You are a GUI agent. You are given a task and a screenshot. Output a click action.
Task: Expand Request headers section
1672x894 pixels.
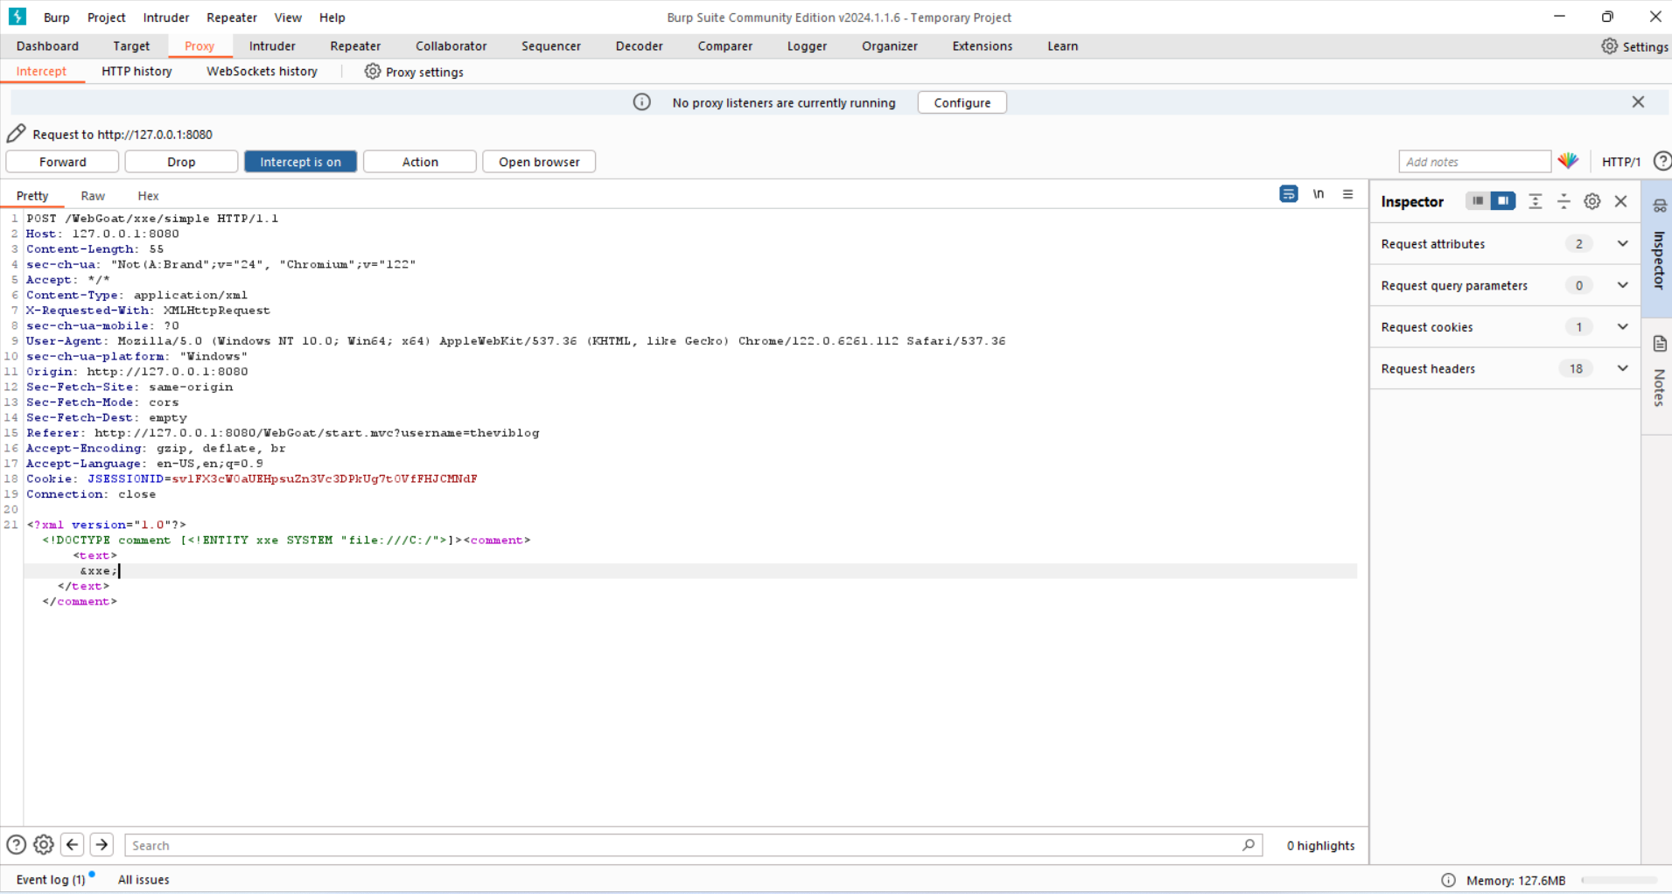(1623, 368)
